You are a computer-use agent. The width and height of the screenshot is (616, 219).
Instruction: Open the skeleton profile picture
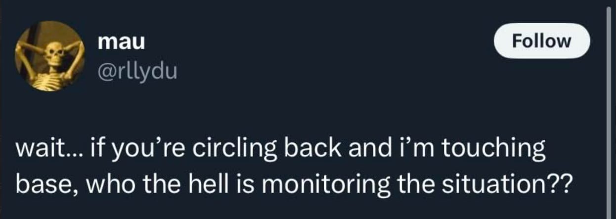[49, 56]
